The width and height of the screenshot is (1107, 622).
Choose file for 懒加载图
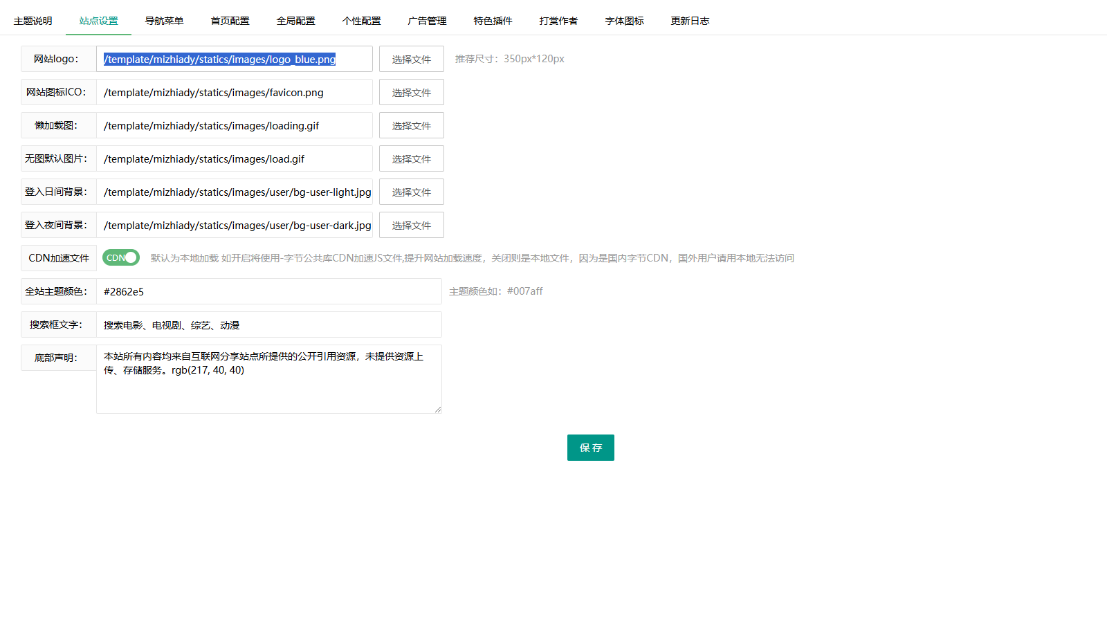coord(411,126)
